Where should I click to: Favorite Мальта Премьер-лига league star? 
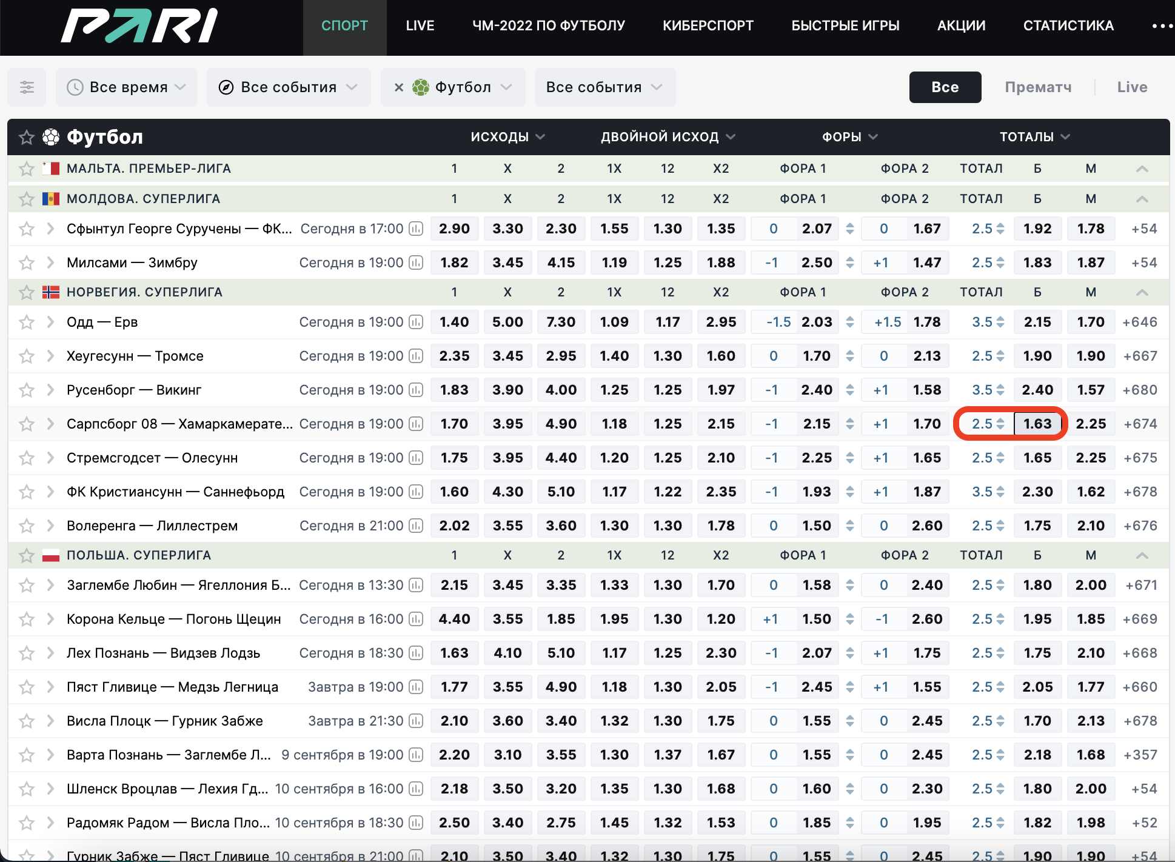[26, 169]
